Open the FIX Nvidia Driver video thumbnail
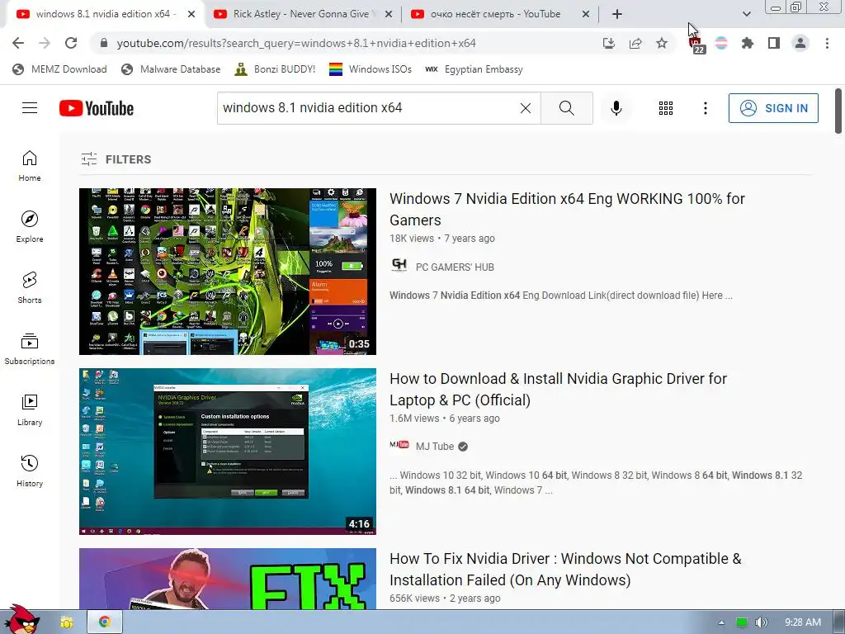This screenshot has width=845, height=634. coord(228,579)
